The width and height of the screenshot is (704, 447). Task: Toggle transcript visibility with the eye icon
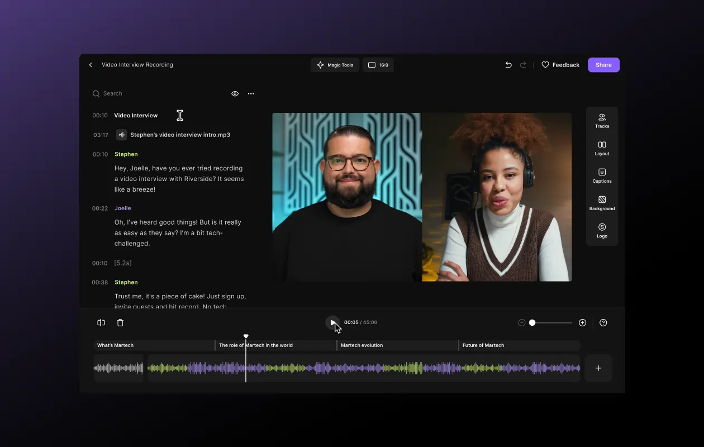(x=235, y=93)
